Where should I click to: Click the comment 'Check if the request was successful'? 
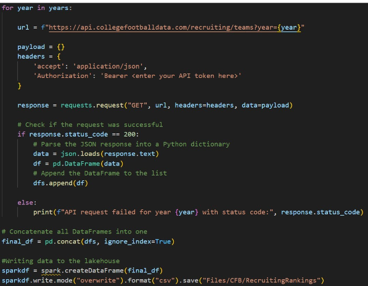point(90,125)
